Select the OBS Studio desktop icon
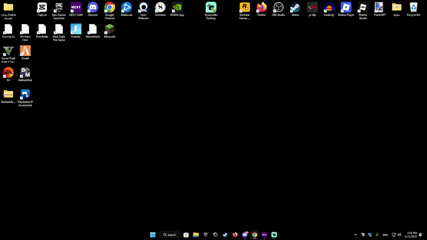 [x=278, y=9]
